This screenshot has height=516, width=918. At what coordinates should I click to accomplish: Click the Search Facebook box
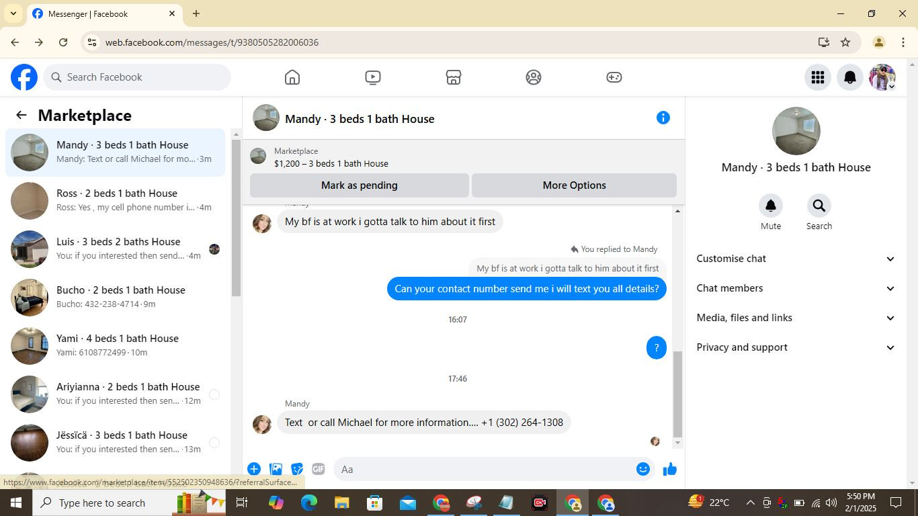tap(137, 77)
